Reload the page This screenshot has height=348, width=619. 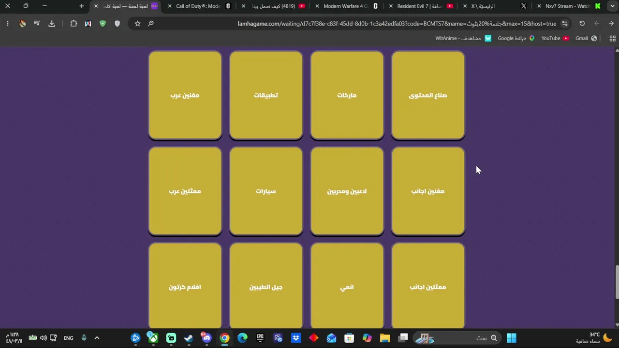click(582, 23)
